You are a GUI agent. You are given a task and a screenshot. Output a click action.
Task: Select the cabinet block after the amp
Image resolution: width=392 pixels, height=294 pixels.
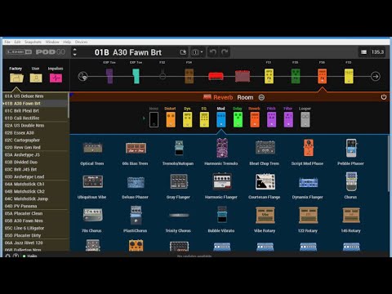tap(243, 76)
